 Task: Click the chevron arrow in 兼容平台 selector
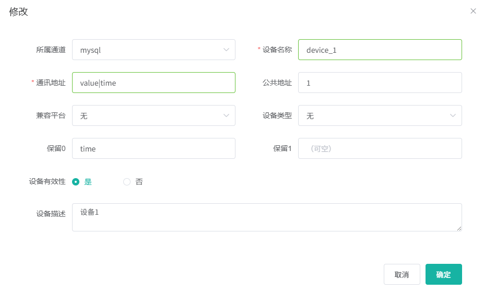point(226,115)
